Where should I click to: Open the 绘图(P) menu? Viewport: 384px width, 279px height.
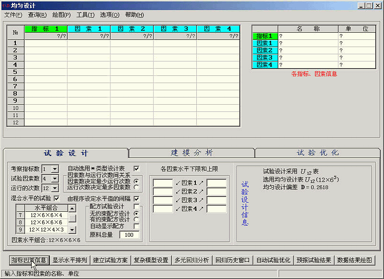point(61,15)
